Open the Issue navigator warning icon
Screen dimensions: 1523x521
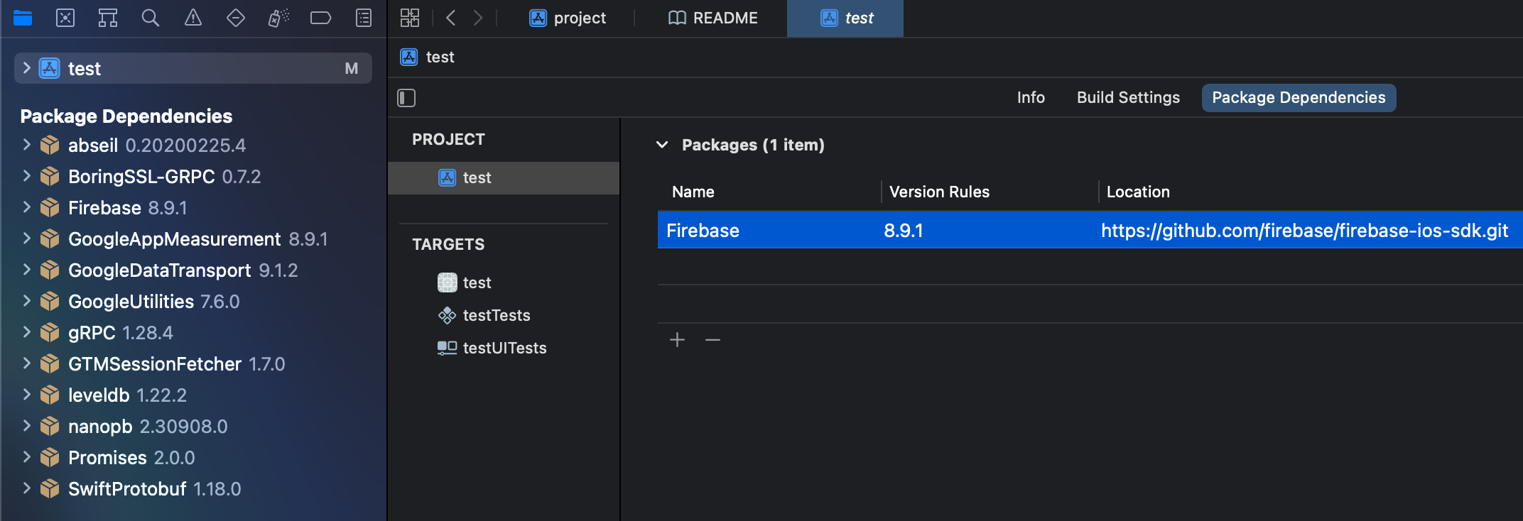coord(193,18)
